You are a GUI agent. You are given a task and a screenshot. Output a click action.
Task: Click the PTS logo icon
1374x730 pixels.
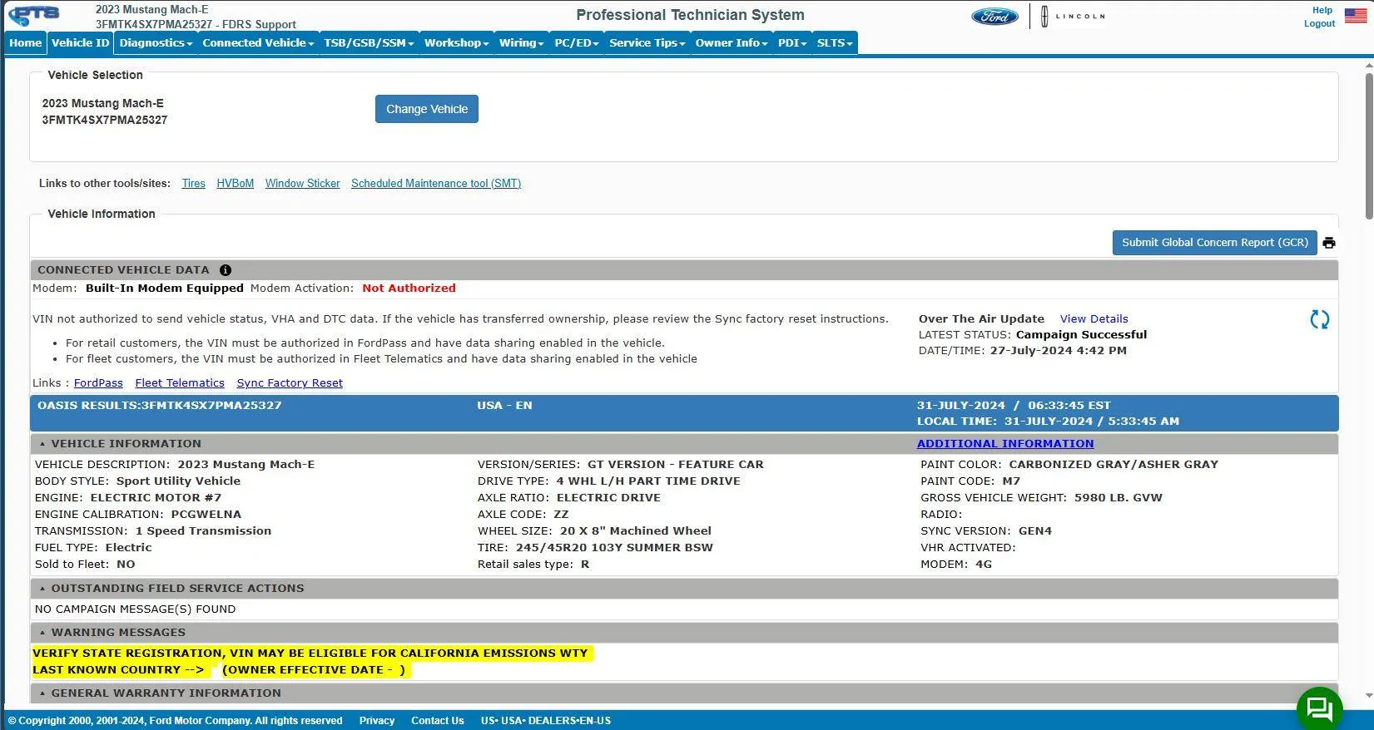click(x=34, y=15)
